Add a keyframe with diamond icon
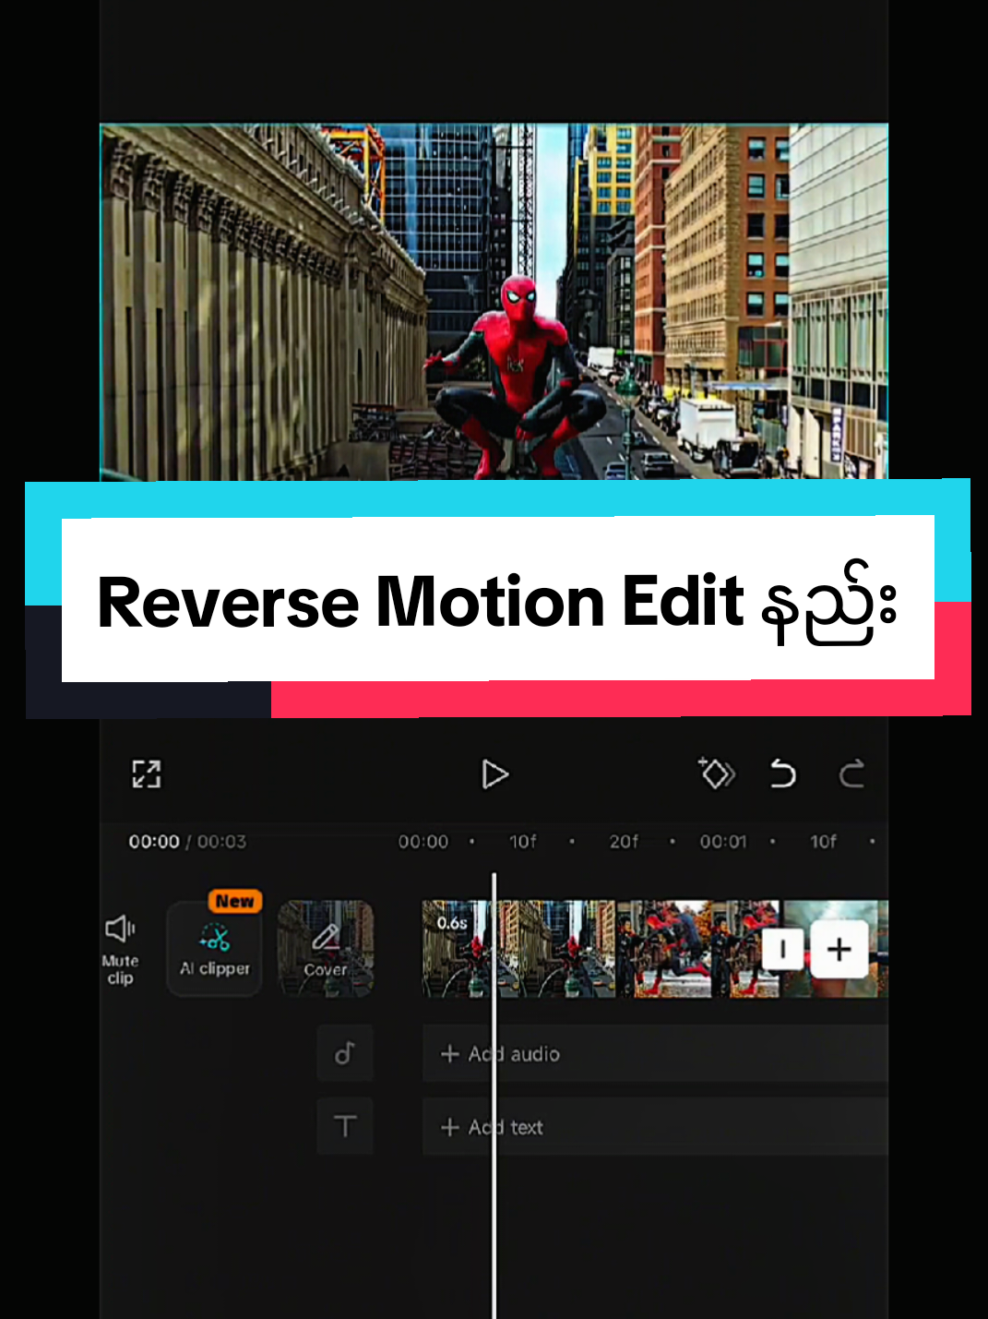This screenshot has width=988, height=1319. click(x=716, y=773)
